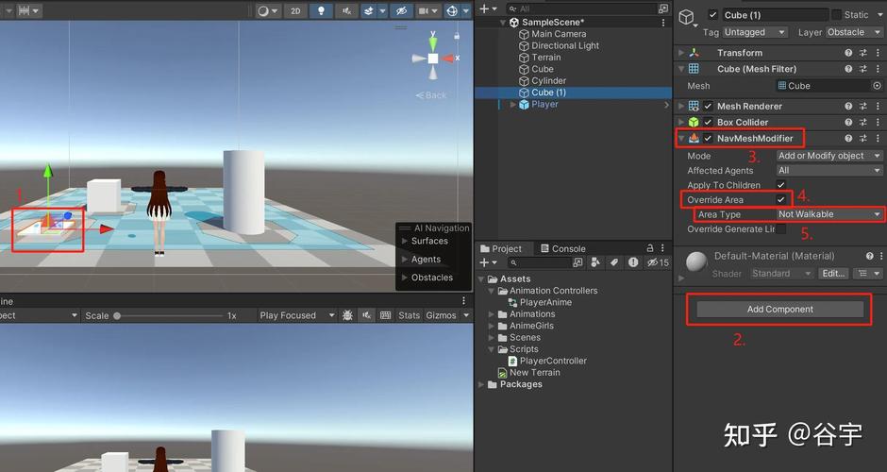The image size is (887, 472).
Task: Toggle the Cube (1) active checkbox
Action: coord(712,15)
